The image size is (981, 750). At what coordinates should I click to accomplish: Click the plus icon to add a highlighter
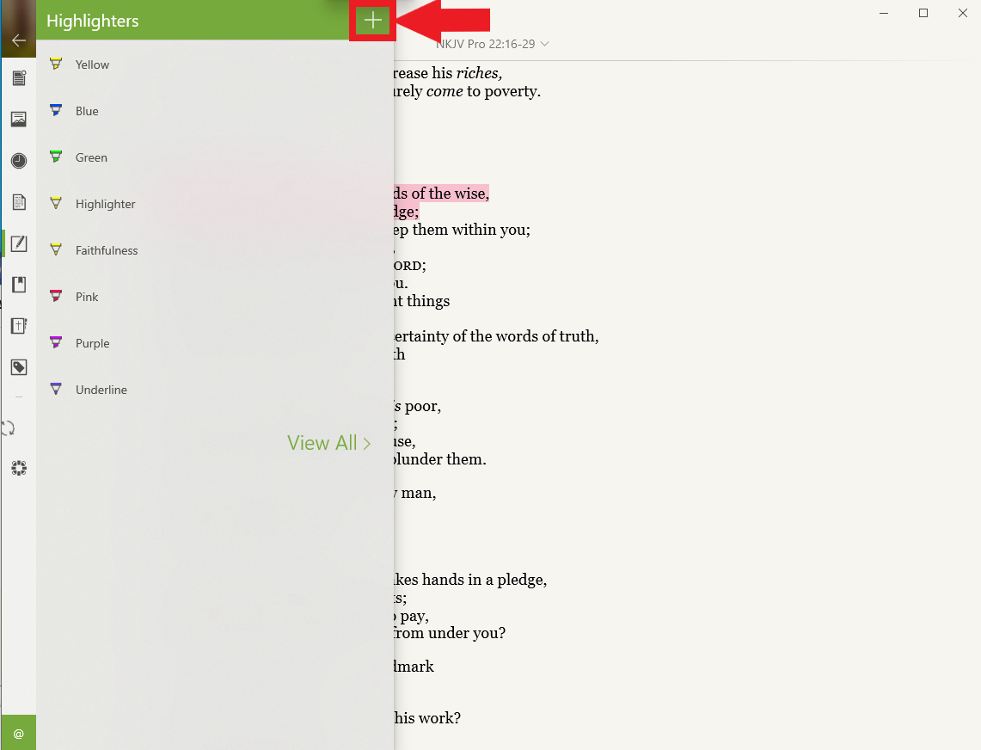click(x=372, y=22)
